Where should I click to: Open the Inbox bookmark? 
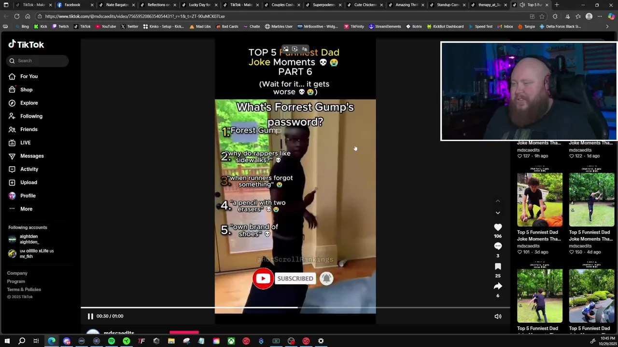pyautogui.click(x=505, y=27)
